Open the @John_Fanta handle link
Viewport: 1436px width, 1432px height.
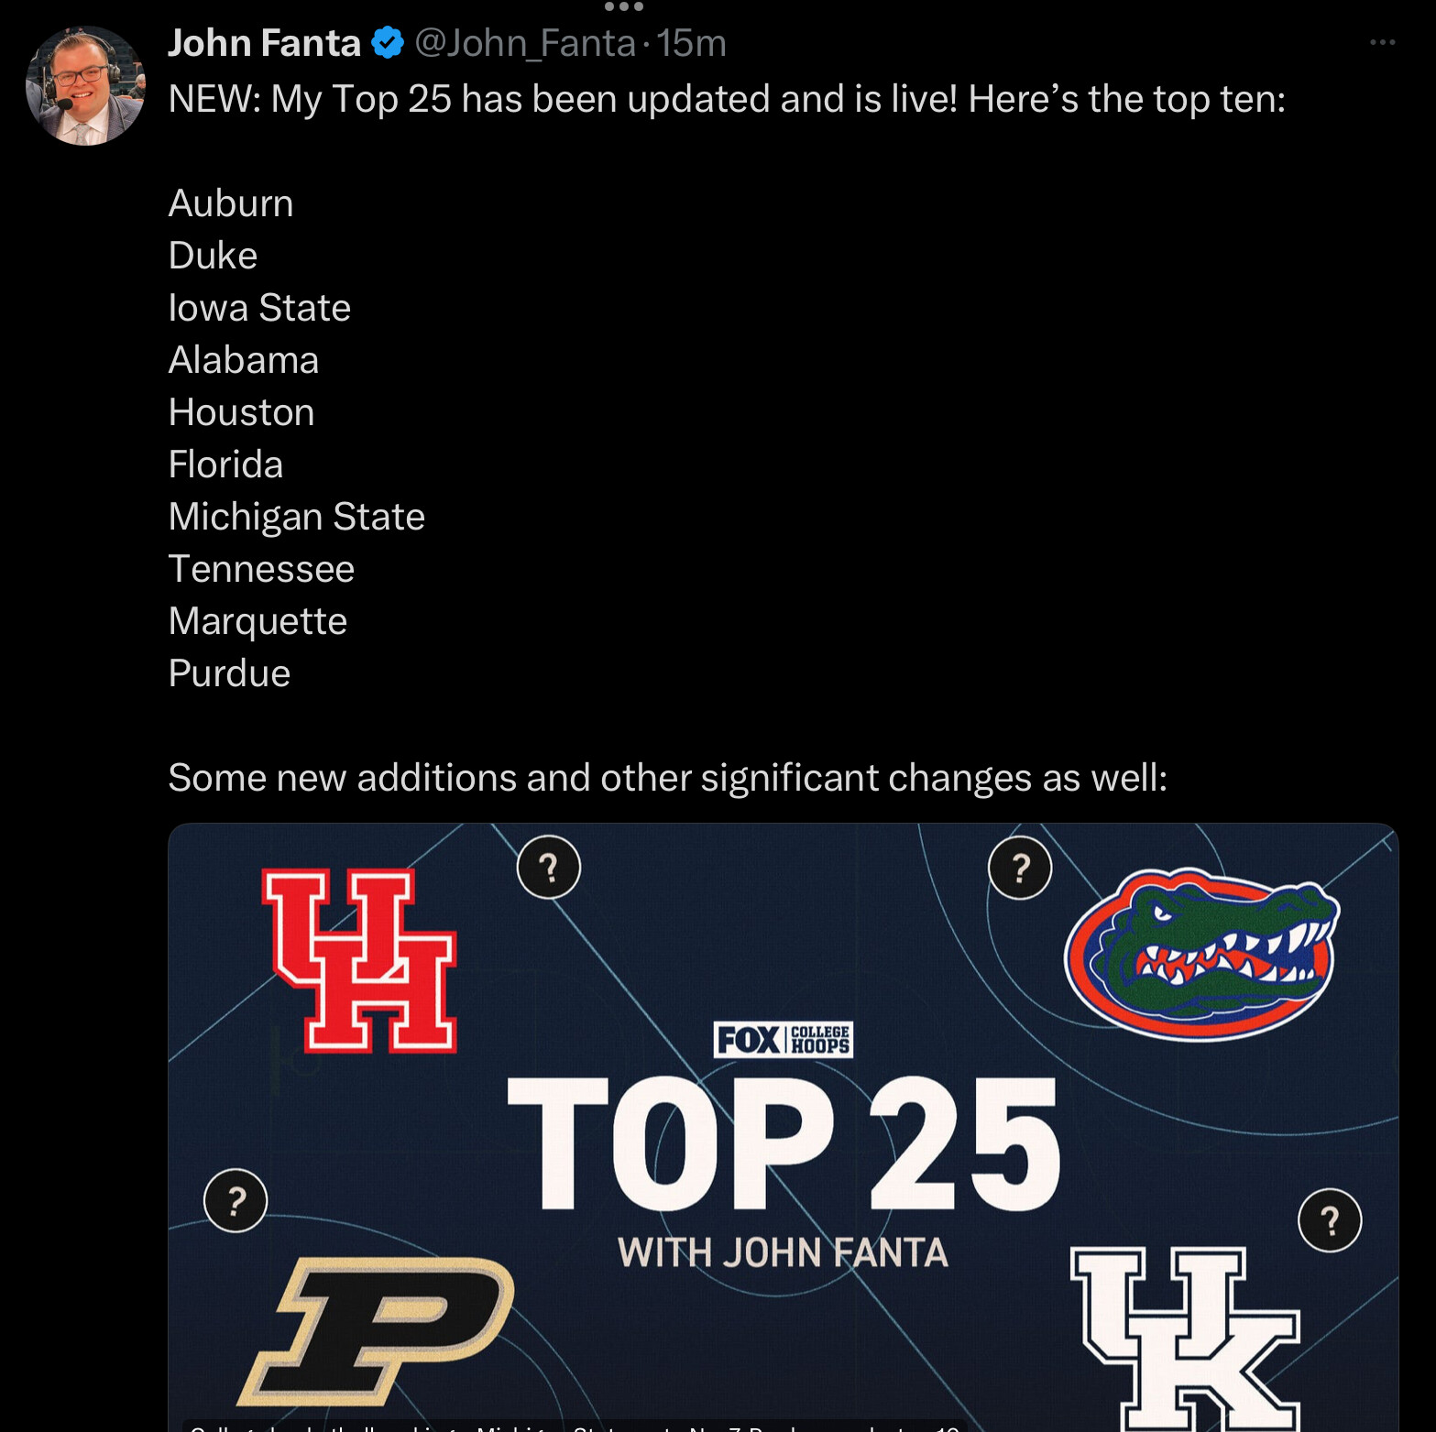[x=525, y=43]
